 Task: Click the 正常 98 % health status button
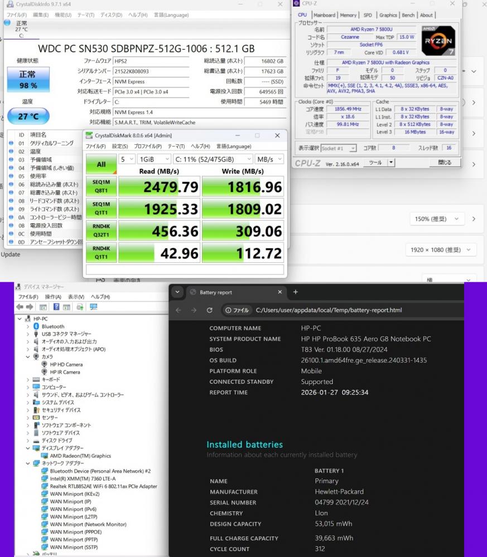(x=28, y=80)
